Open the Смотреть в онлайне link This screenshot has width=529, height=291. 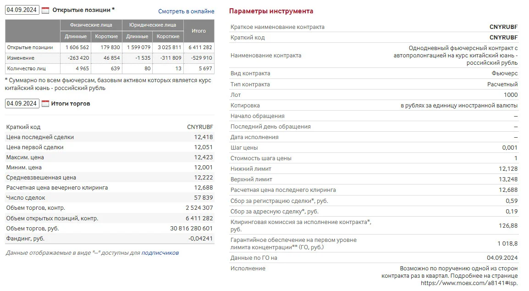[x=186, y=11]
